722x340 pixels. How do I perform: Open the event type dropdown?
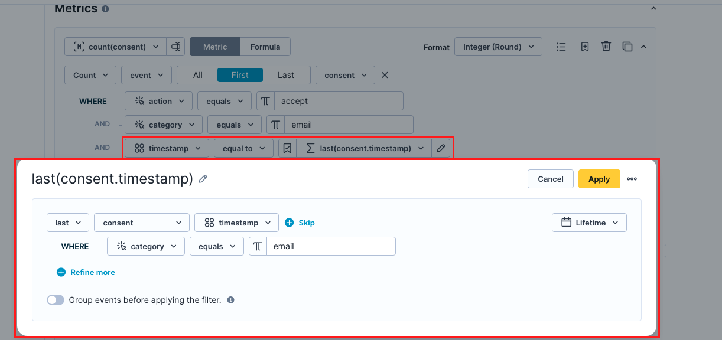point(147,75)
